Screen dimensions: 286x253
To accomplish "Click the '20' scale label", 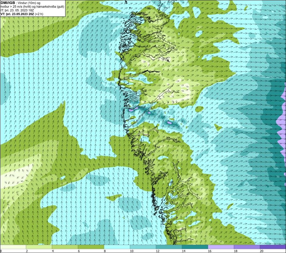I will 262,251.
